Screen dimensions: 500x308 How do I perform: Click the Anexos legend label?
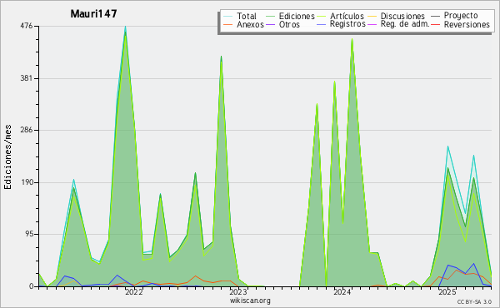[x=250, y=24]
